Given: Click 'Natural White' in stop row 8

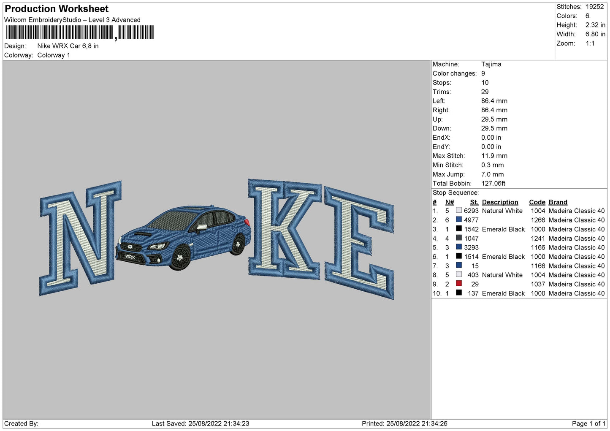Looking at the screenshot, I should (x=502, y=275).
